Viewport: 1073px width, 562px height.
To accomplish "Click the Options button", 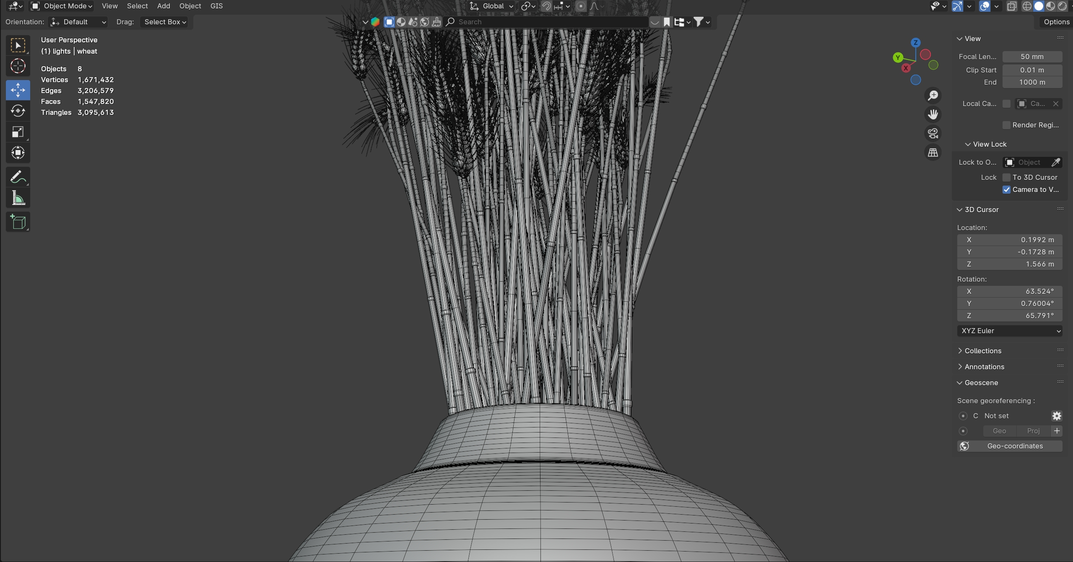I will (1056, 22).
